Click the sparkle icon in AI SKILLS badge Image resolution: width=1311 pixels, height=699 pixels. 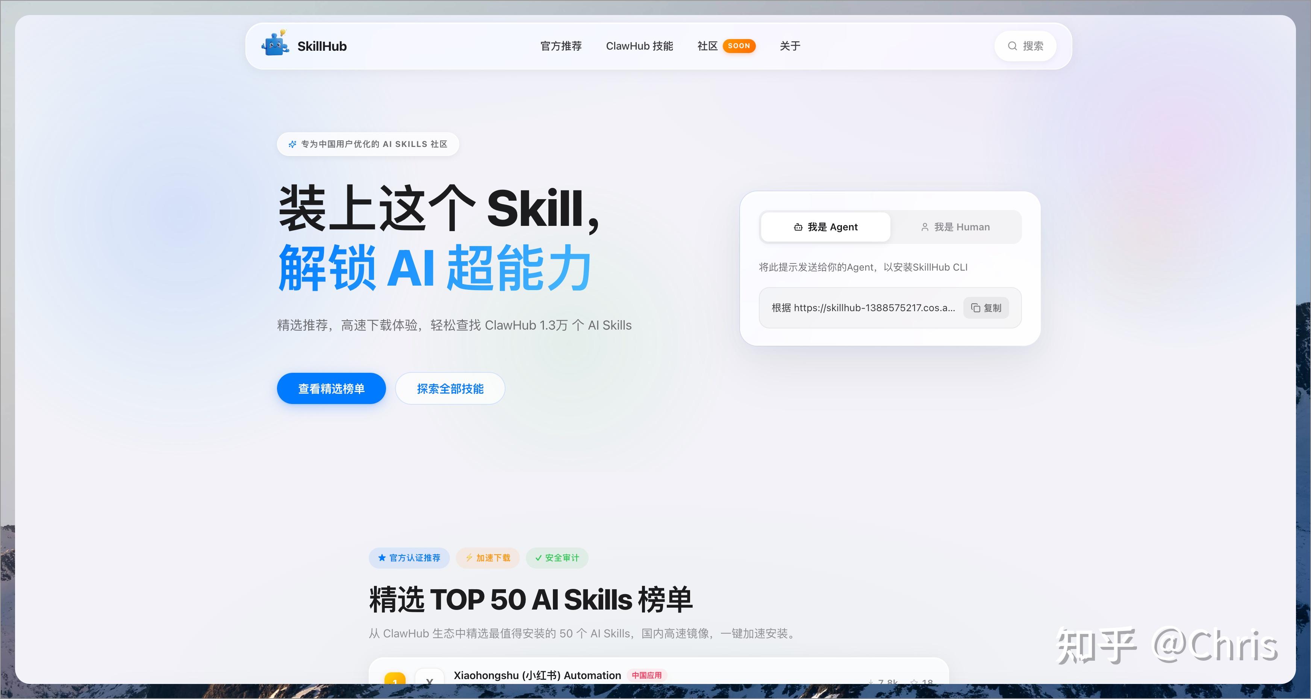point(292,144)
